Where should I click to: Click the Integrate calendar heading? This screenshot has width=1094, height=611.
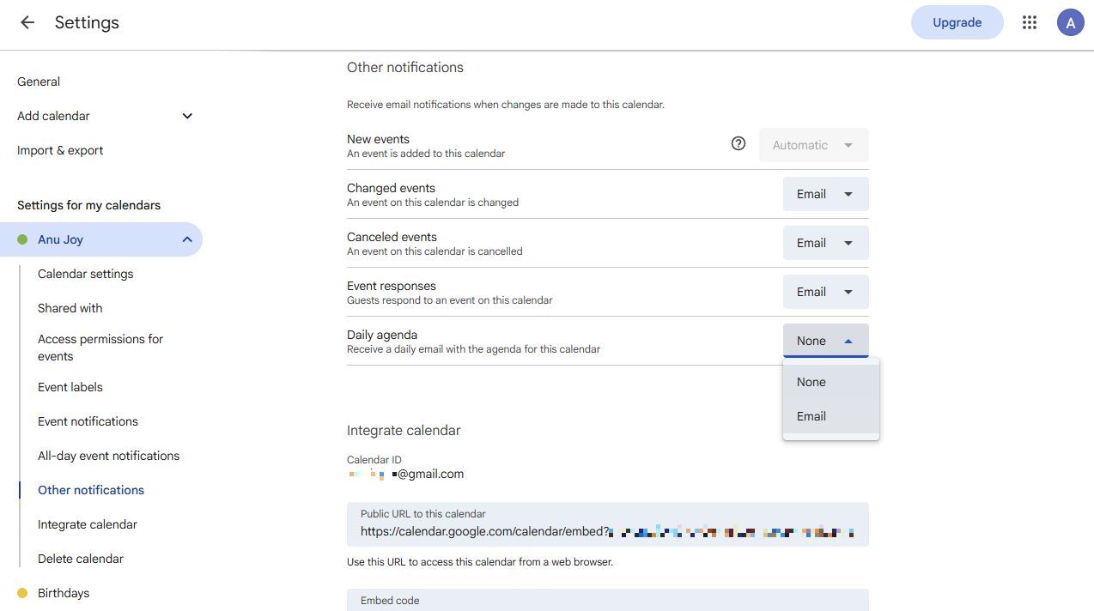pos(404,430)
